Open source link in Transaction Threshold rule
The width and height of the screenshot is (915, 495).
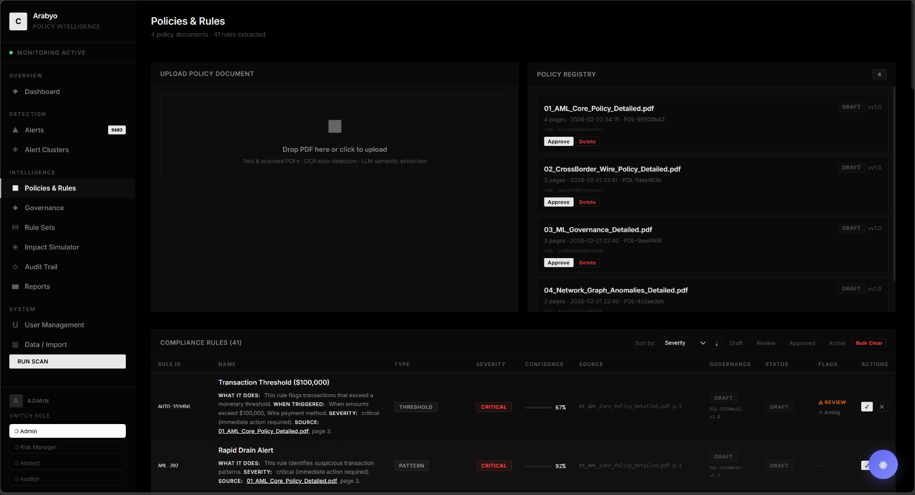[264, 431]
